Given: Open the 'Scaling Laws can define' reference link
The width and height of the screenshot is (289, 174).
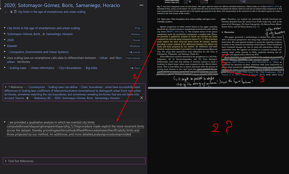Looking at the screenshot, I should pos(63,87).
